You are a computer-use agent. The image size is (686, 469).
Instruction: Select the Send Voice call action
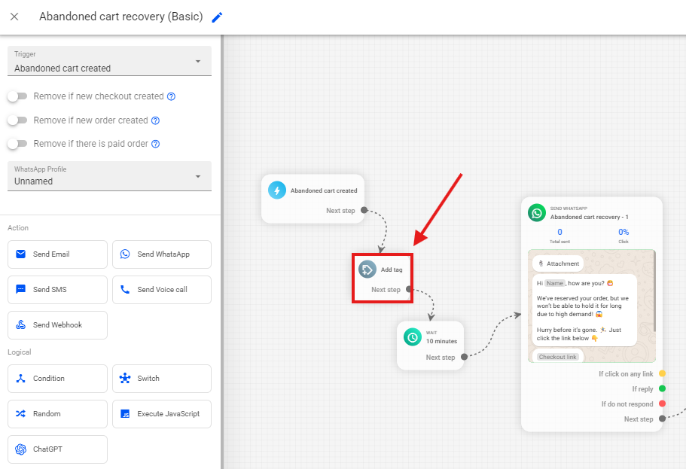[x=161, y=290]
